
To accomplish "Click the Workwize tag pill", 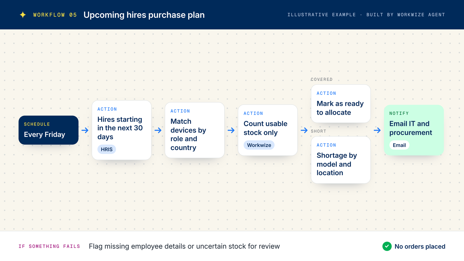I will (x=259, y=145).
